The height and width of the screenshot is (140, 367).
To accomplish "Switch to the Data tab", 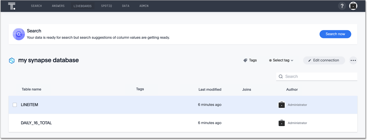I will (x=126, y=6).
